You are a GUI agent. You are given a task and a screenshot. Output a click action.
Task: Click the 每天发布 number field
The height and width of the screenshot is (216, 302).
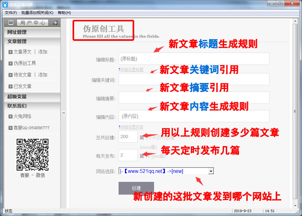click(x=128, y=155)
